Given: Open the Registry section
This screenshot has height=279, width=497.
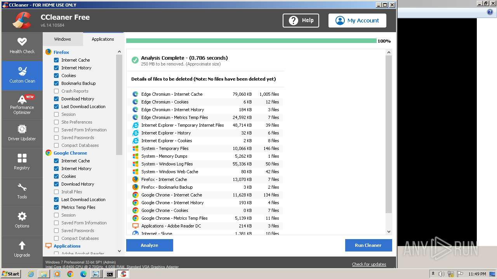Looking at the screenshot, I should pos(22,162).
